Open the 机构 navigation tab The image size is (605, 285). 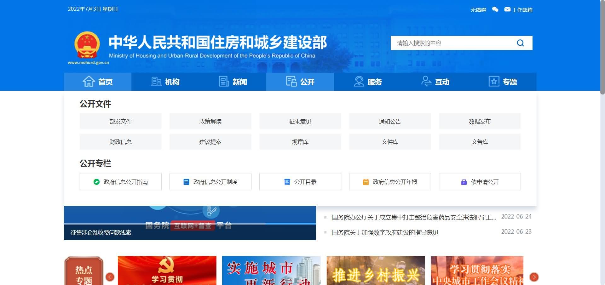point(165,82)
